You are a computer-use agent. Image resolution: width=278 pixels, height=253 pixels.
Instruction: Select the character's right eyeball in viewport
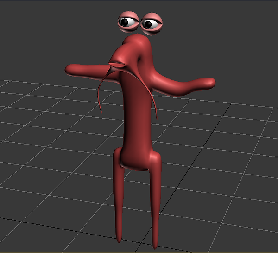152,24
